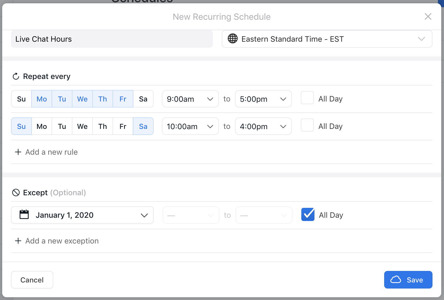444x300 pixels.
Task: Click the calendar icon beside January 1, 2020
Action: pos(24,215)
